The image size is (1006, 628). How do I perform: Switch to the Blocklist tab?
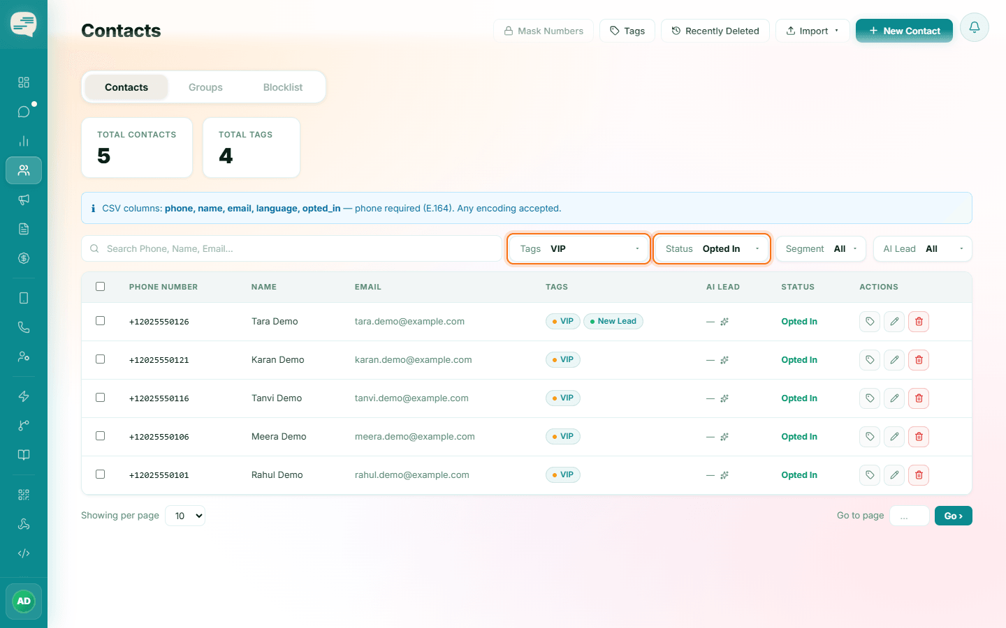tap(283, 87)
